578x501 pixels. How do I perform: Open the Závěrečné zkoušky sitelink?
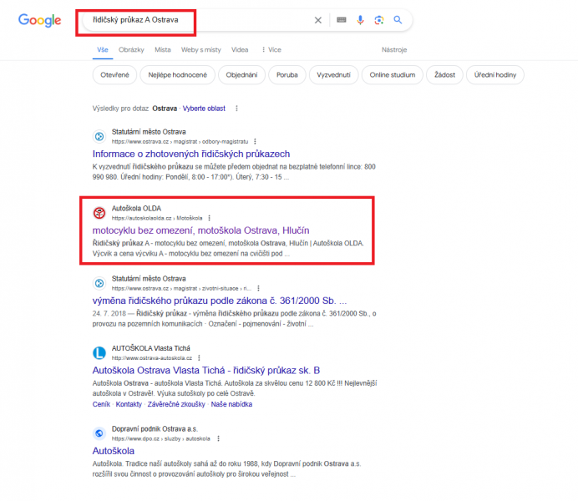tap(176, 404)
